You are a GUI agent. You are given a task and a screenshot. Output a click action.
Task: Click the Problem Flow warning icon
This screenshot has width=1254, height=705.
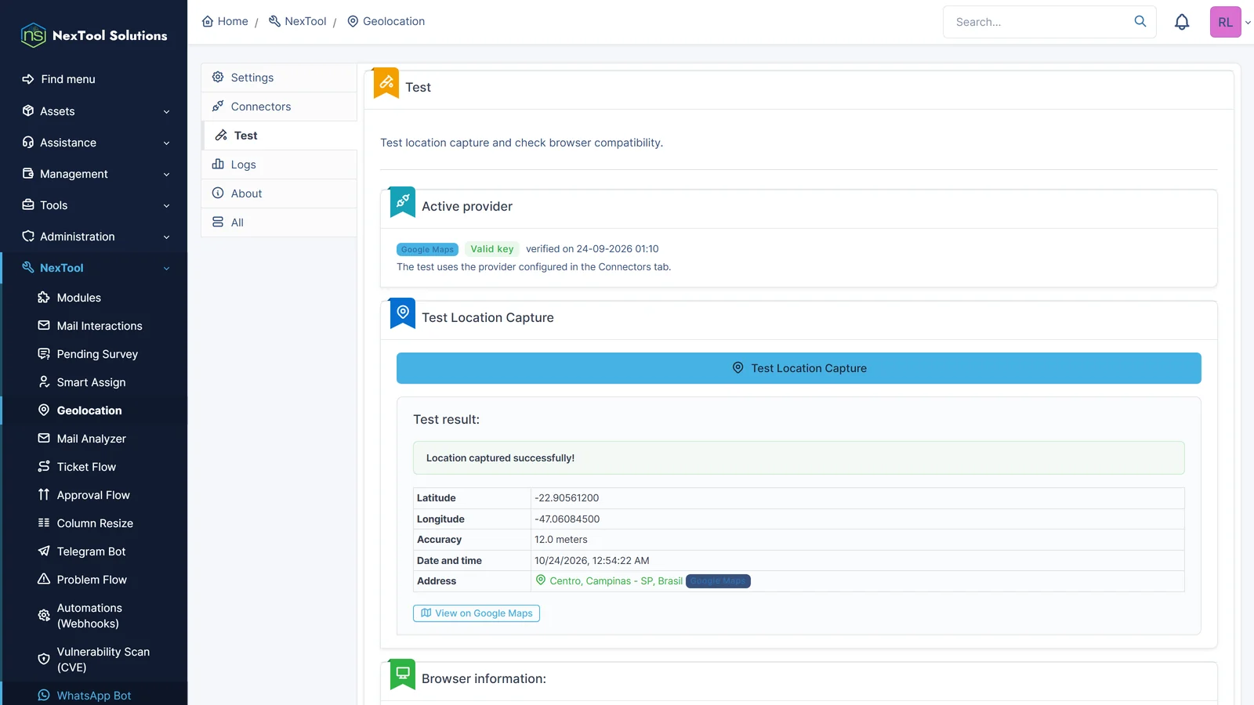[44, 580]
